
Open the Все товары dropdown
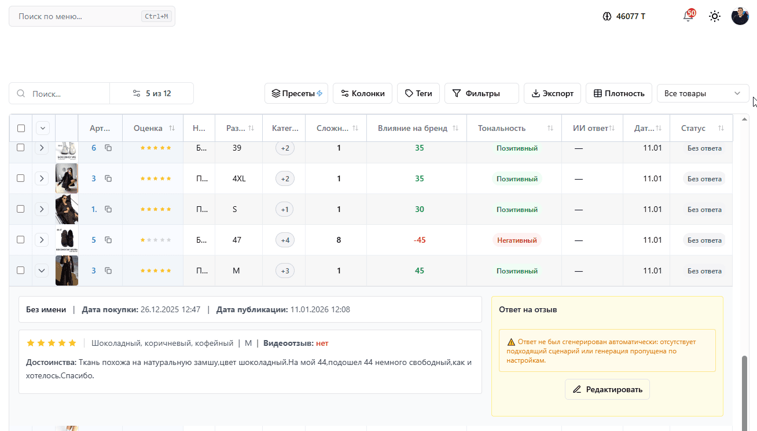(703, 93)
